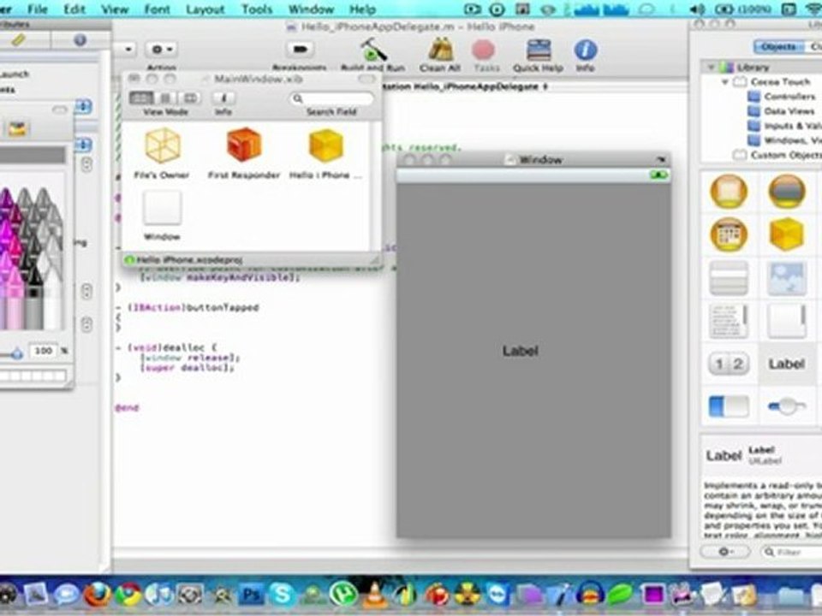Select the Objects tab in the Library
The image size is (822, 616).
coord(779,46)
